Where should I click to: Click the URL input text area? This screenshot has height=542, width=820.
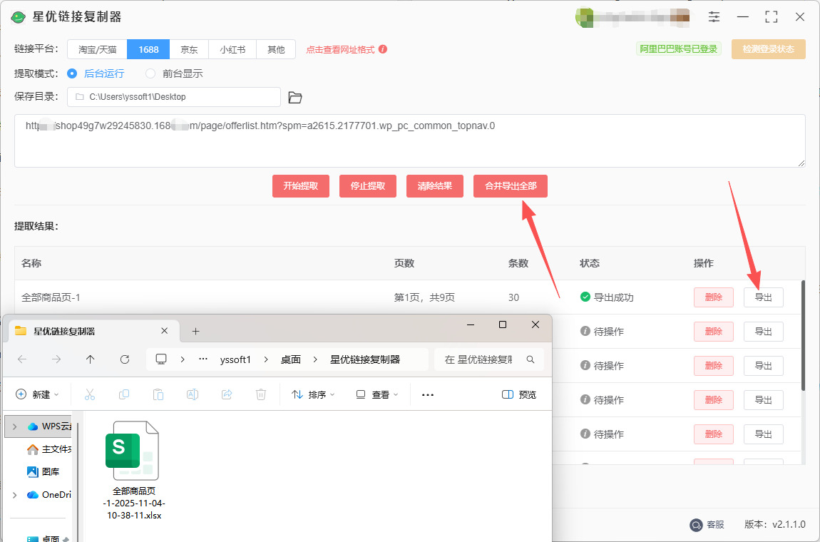(409, 140)
